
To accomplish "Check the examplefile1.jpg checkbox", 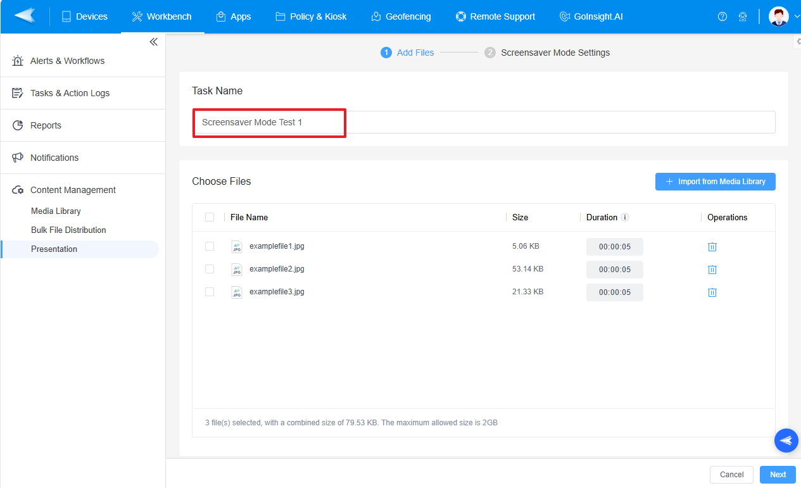I will pos(210,246).
